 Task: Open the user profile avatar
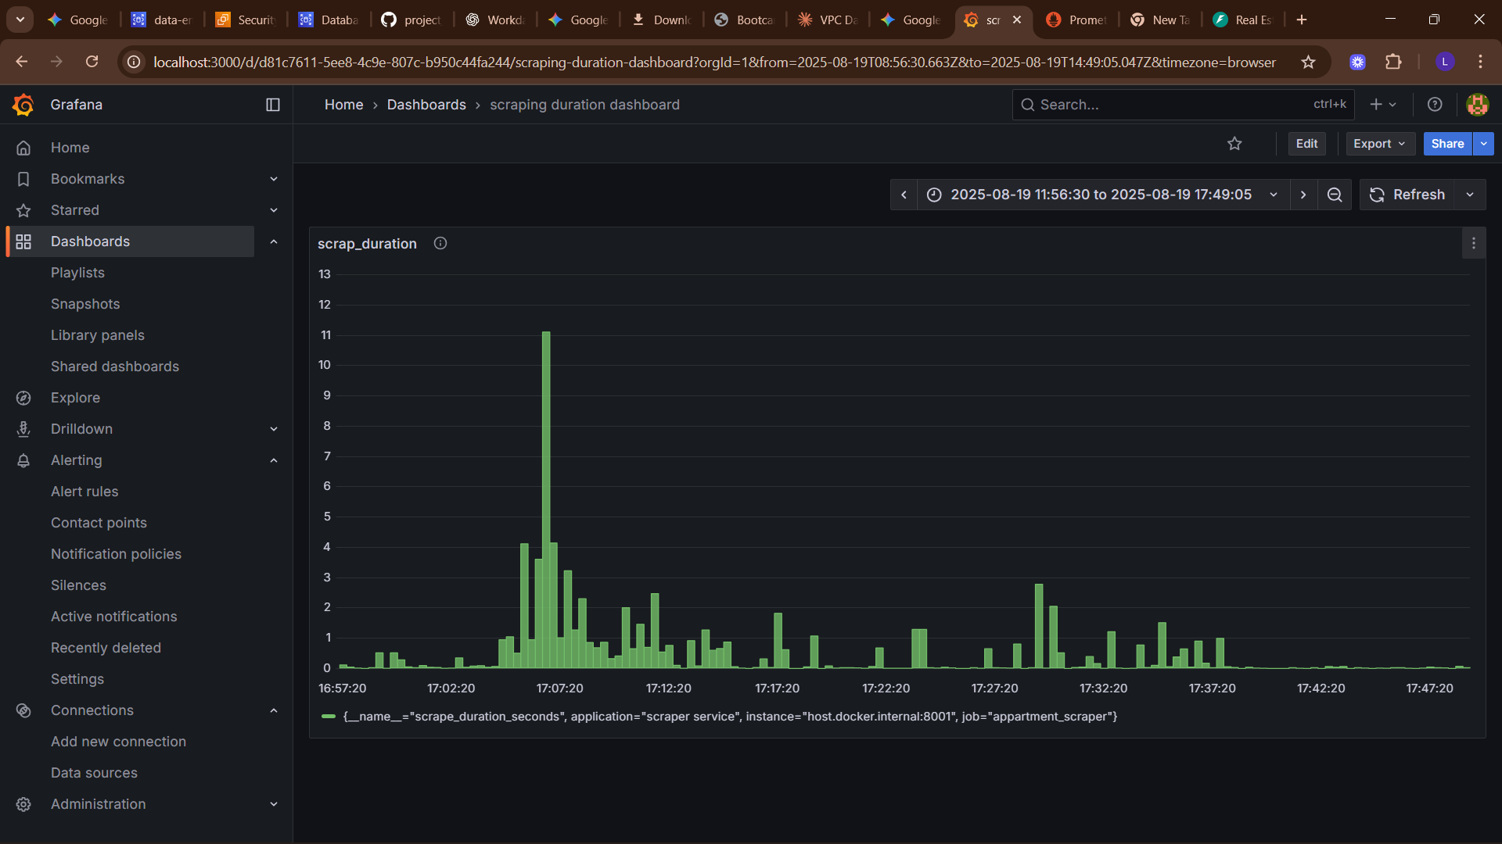[x=1477, y=105]
